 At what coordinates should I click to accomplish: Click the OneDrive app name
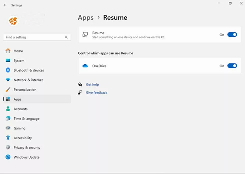tap(99, 66)
